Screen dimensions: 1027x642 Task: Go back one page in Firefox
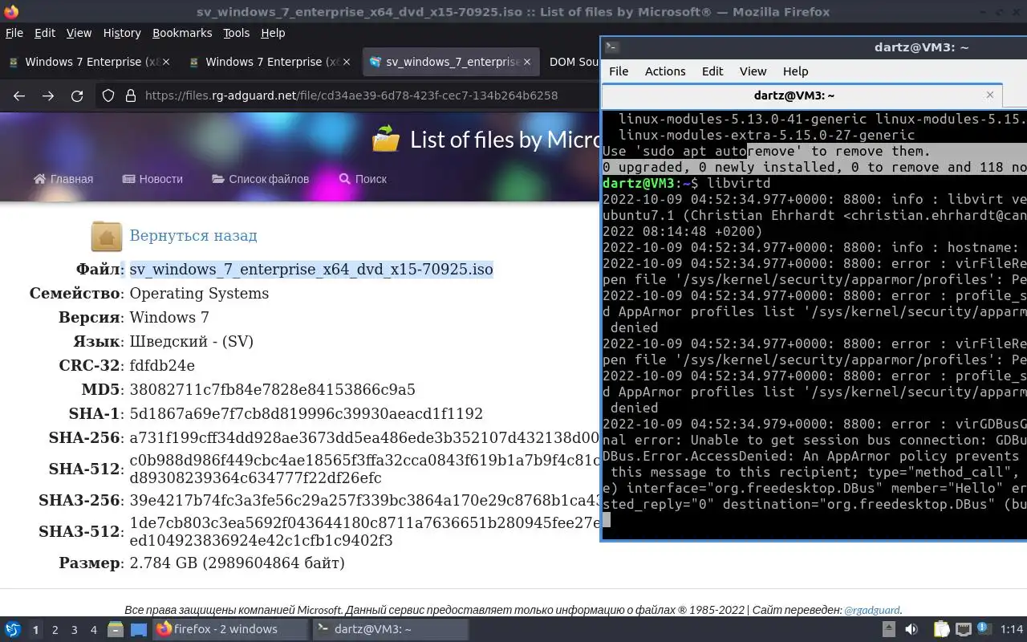tap(19, 95)
